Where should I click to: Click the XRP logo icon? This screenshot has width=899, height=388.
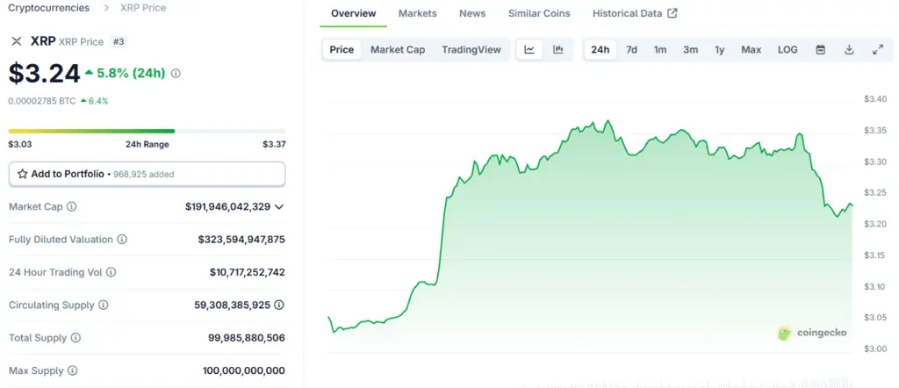(17, 41)
